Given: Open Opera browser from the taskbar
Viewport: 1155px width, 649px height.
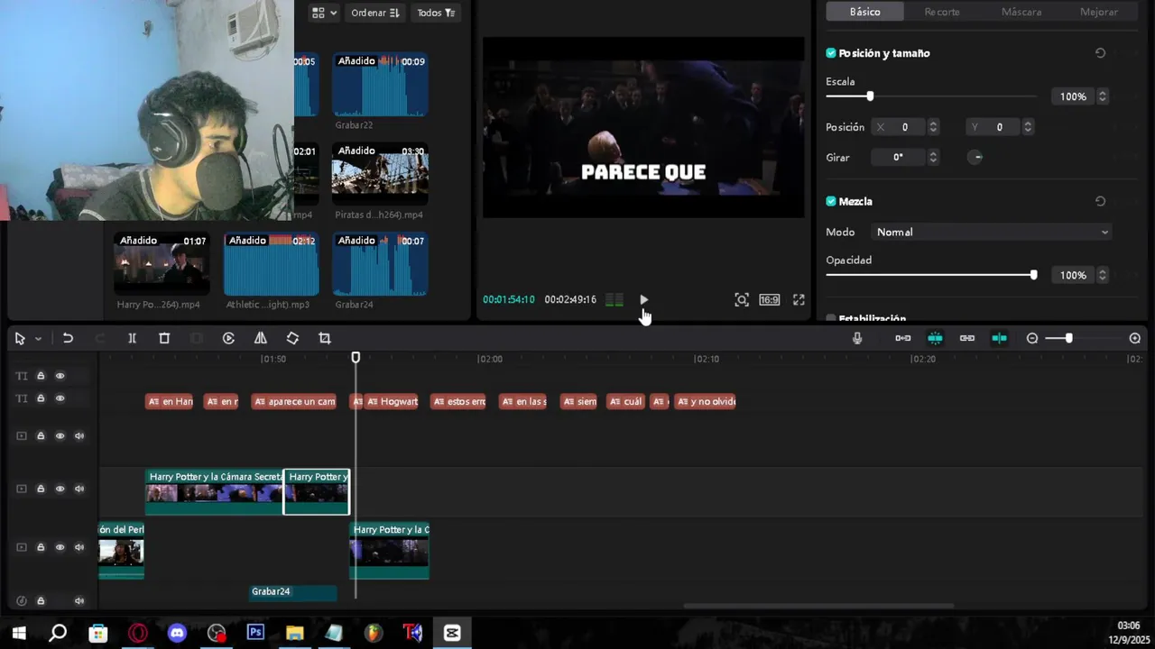Looking at the screenshot, I should coord(137,633).
